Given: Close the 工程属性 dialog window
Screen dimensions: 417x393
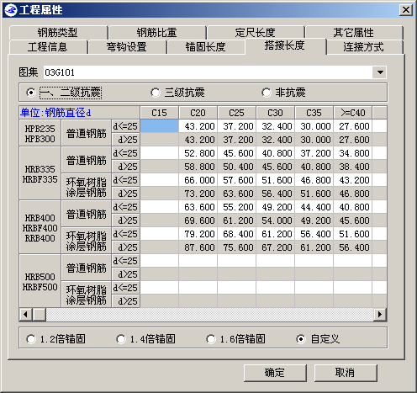Looking at the screenshot, I should 406,10.
